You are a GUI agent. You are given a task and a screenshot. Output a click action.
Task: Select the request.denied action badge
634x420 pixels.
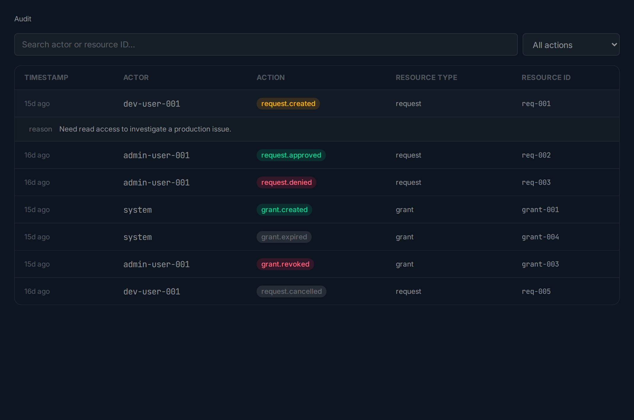click(x=286, y=182)
